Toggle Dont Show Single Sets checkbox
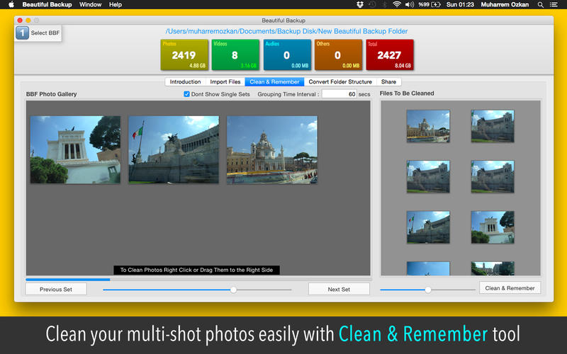 click(x=186, y=94)
